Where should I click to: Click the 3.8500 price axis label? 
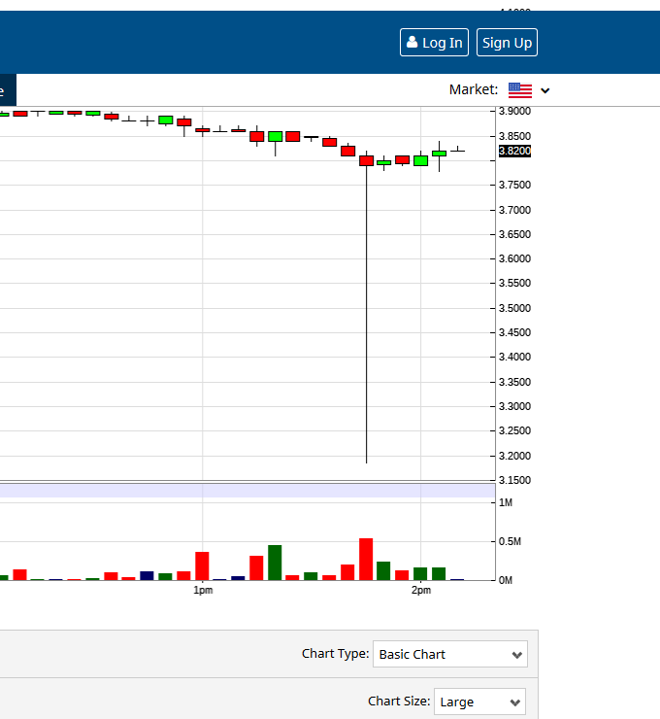(x=514, y=136)
